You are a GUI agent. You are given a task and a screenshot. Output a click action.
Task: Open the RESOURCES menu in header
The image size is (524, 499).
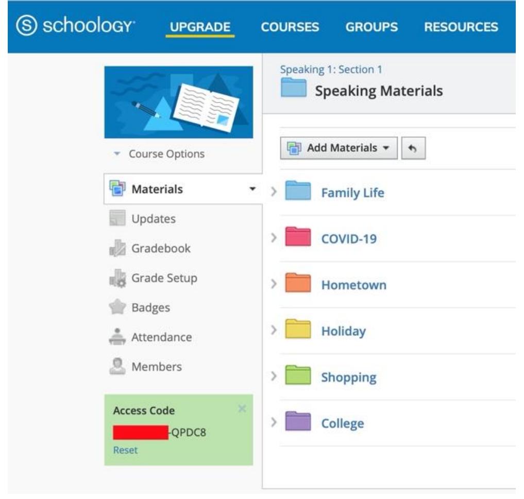[x=461, y=27]
